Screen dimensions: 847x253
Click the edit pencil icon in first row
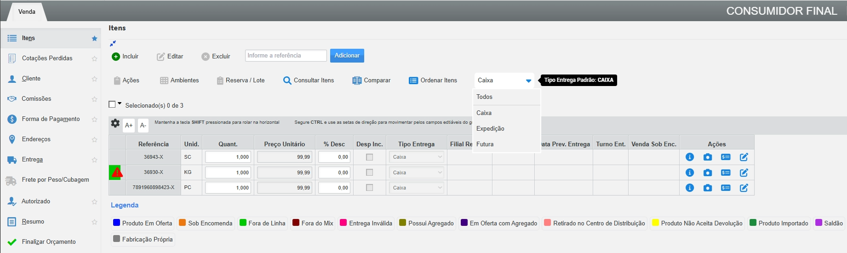coord(744,157)
